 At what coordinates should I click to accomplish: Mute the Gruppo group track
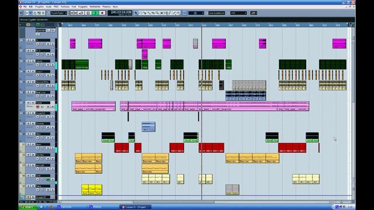(x=28, y=197)
